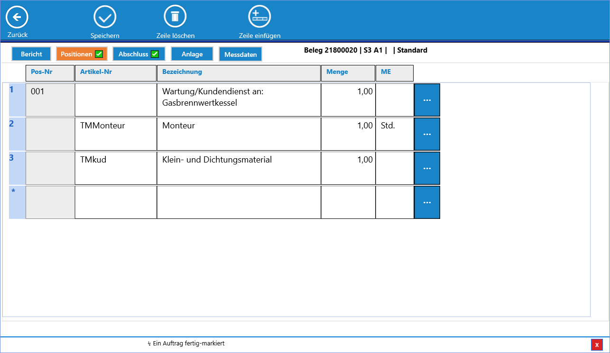This screenshot has height=353, width=610.
Task: Click the TMkud article number cell
Action: (x=116, y=168)
